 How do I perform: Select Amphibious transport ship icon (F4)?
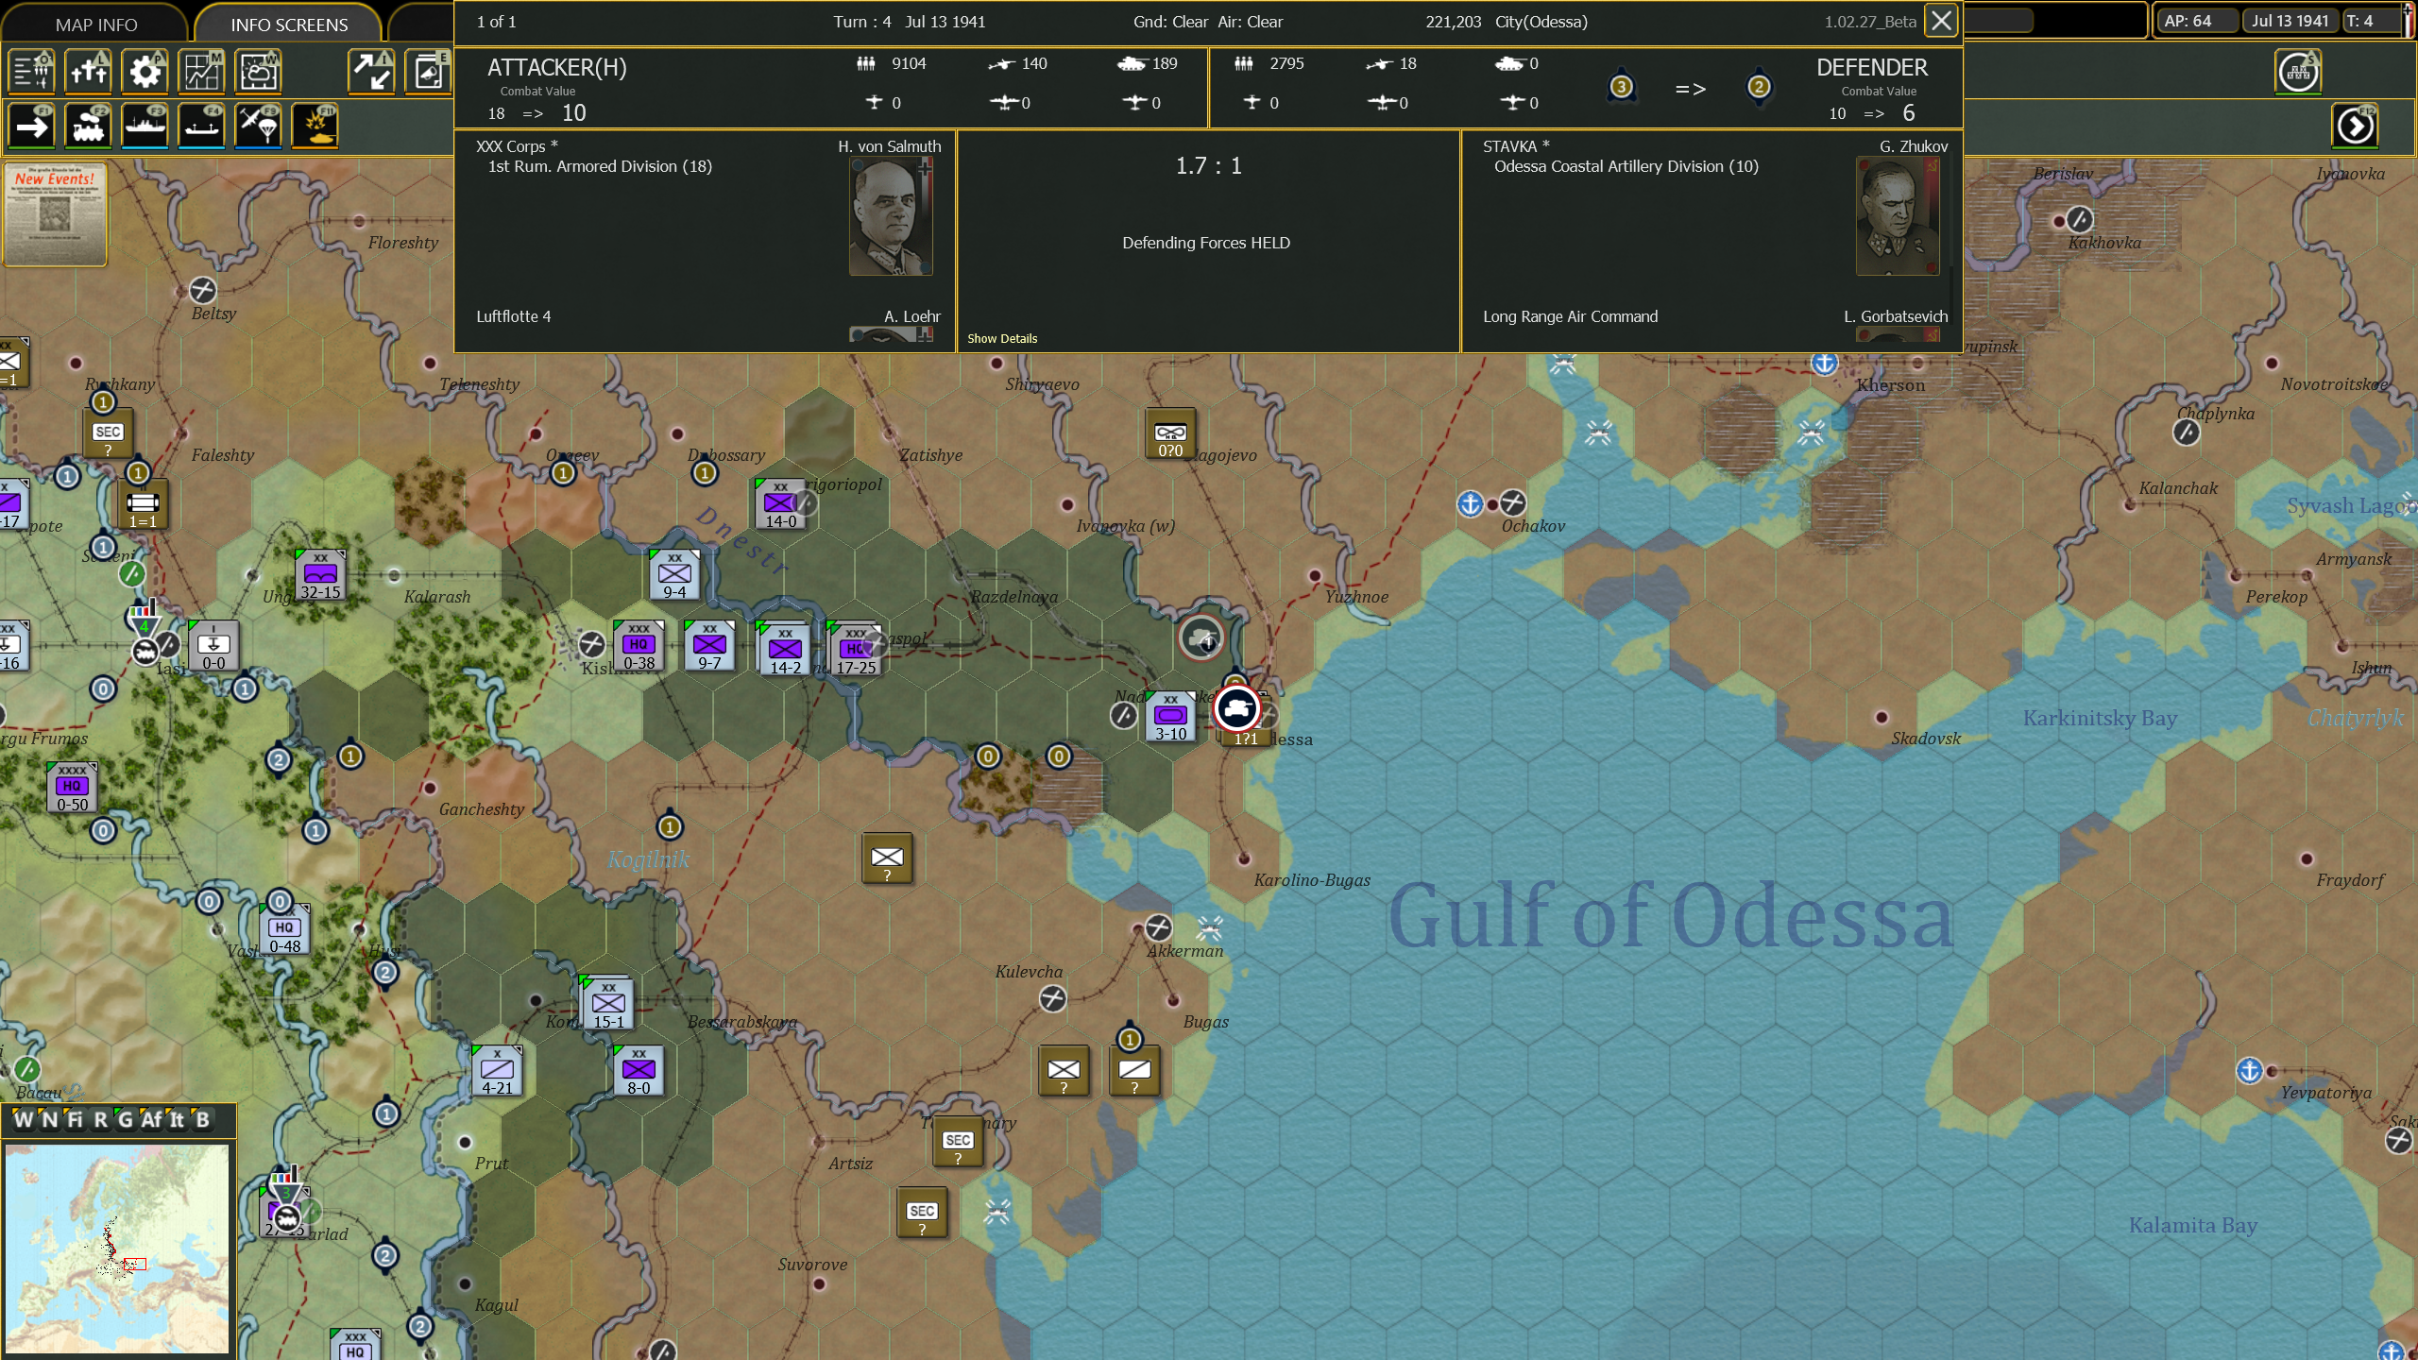tap(202, 127)
